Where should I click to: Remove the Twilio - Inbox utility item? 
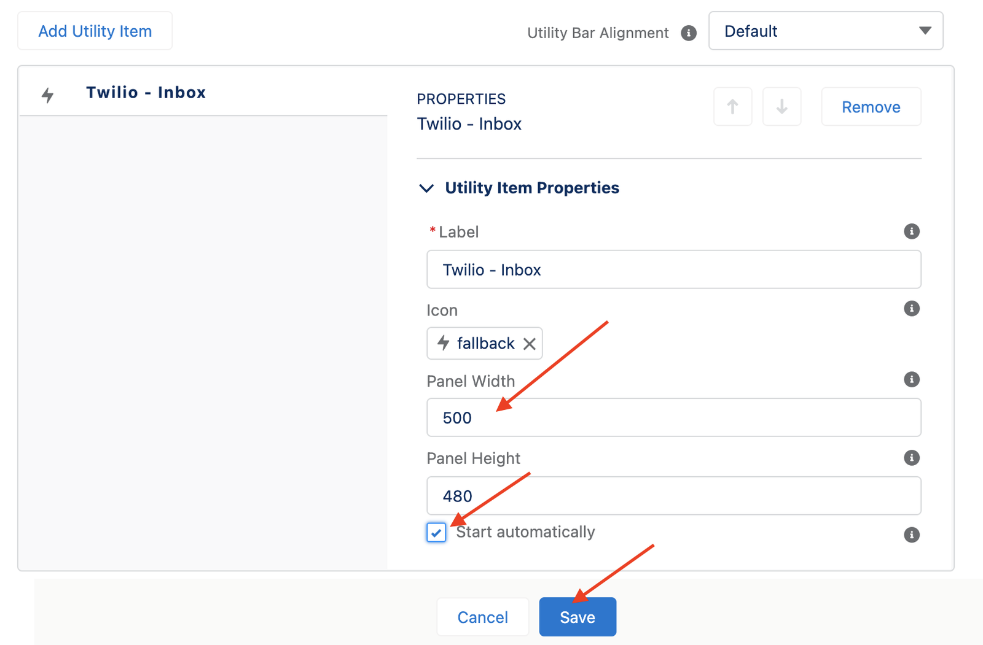871,106
